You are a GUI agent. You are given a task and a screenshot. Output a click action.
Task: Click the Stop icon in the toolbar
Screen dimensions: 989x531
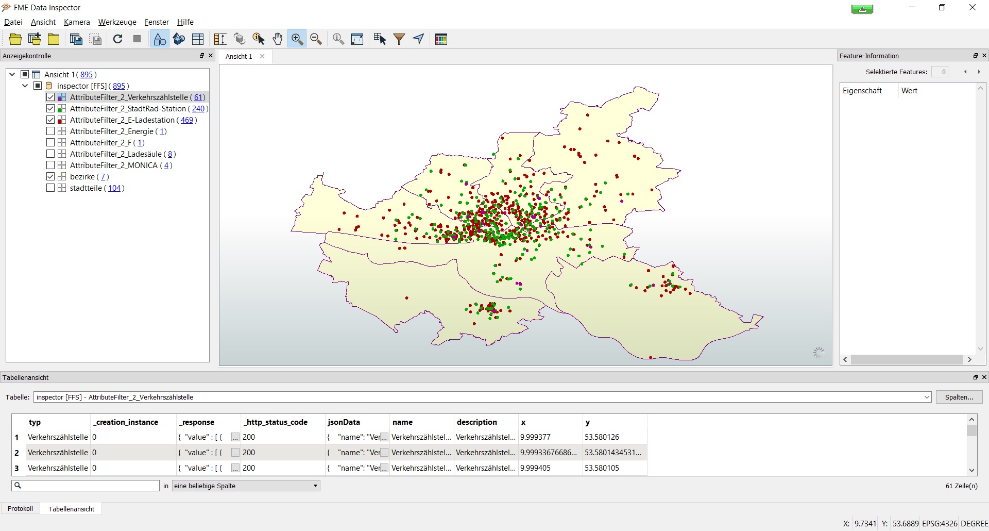coord(137,39)
